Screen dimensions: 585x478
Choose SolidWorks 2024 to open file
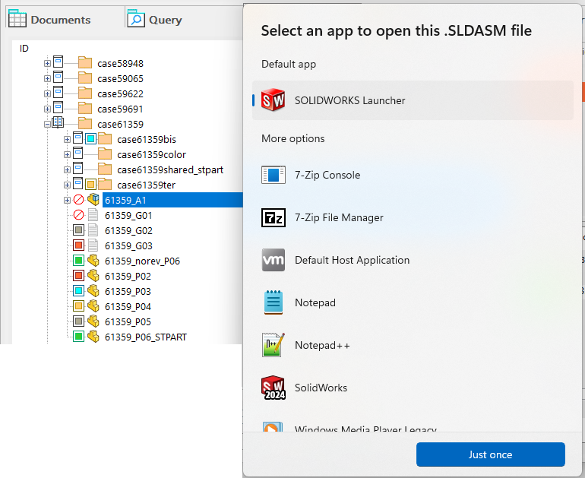pyautogui.click(x=413, y=388)
